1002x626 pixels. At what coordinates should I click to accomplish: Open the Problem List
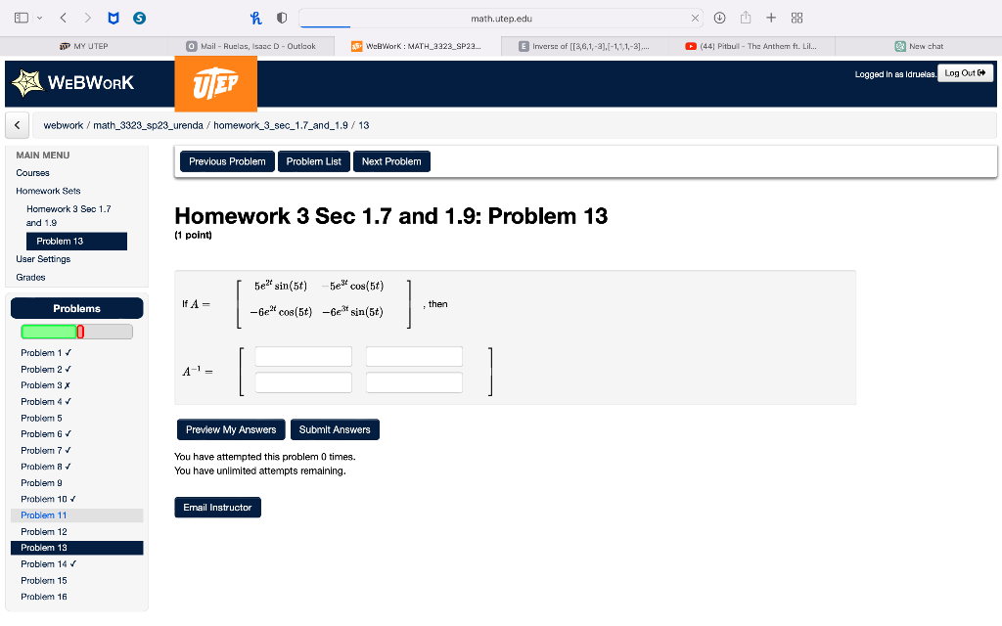pyautogui.click(x=314, y=161)
